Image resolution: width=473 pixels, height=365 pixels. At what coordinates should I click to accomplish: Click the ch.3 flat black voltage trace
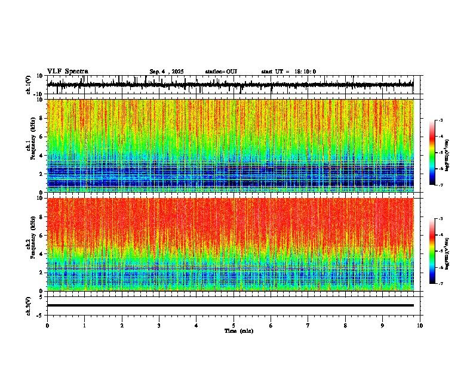tap(231, 305)
